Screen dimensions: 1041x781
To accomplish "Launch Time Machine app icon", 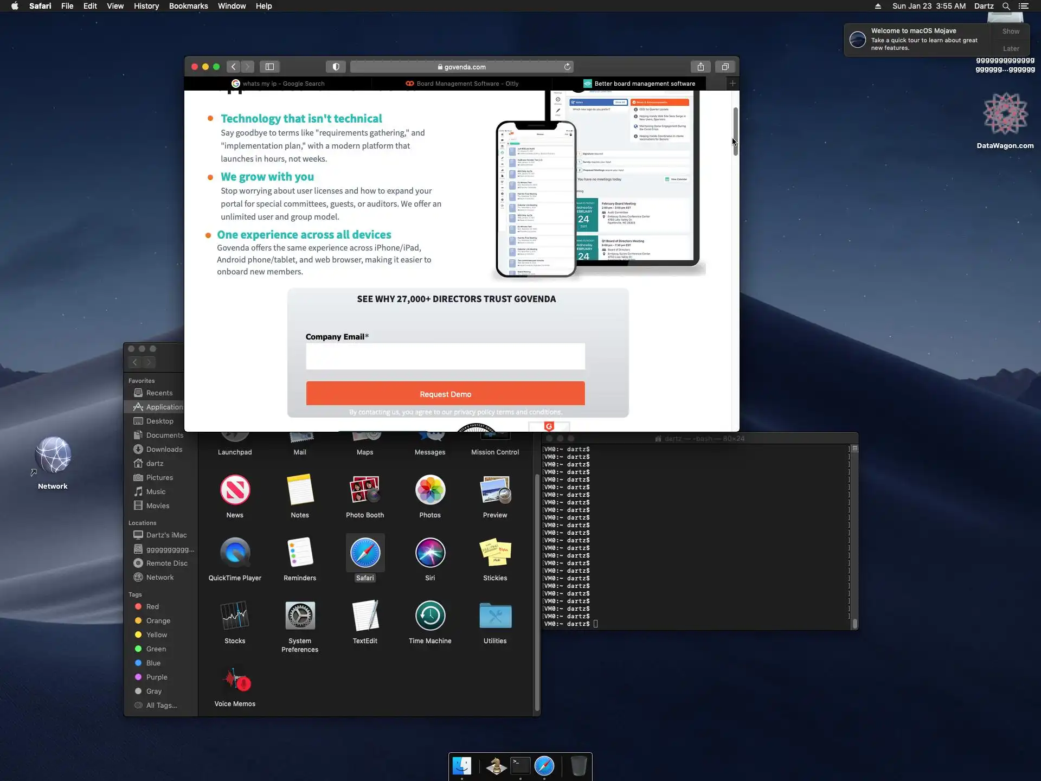I will tap(430, 616).
